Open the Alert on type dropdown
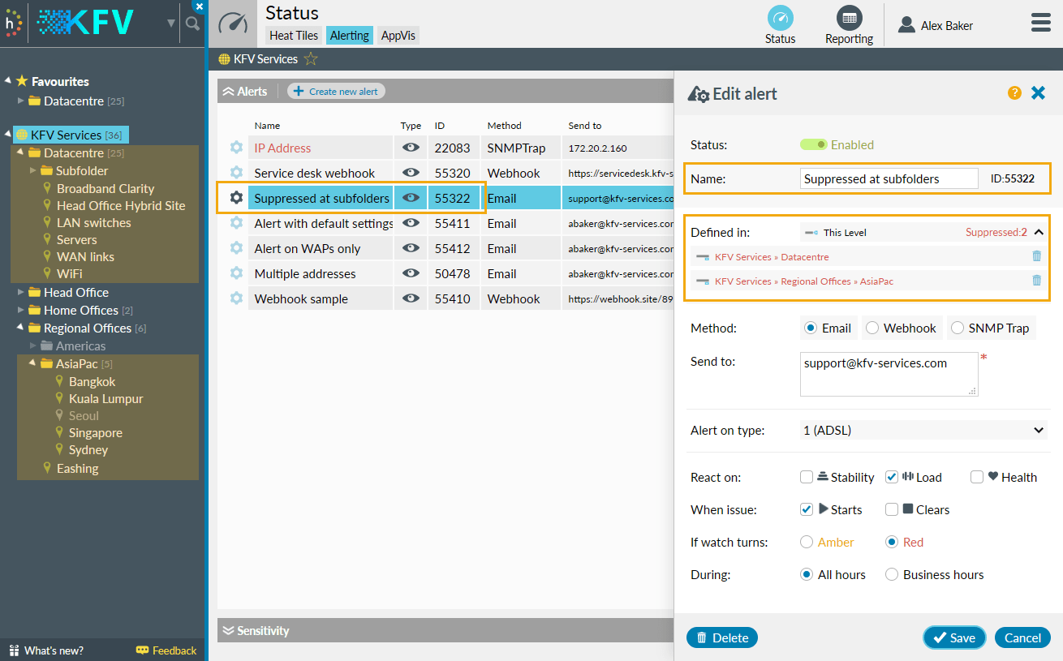This screenshot has width=1063, height=661. click(x=923, y=430)
